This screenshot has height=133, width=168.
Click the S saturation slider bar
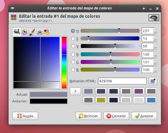(x=110, y=39)
